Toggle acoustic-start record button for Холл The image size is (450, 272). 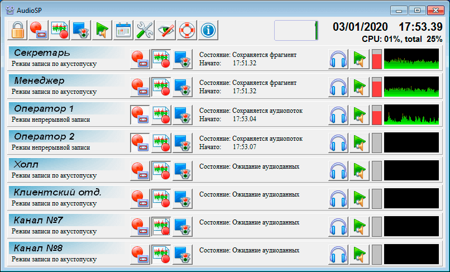click(x=161, y=170)
